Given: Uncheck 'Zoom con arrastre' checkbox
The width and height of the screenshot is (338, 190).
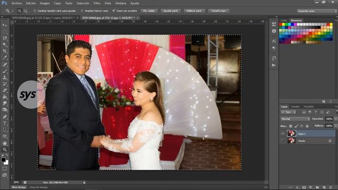Looking at the screenshot, I should tap(114, 11).
